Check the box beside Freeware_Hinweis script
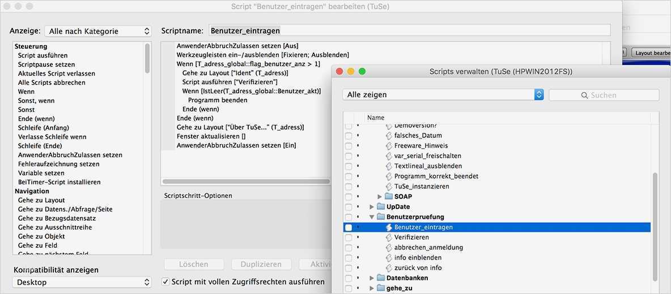 [349, 146]
